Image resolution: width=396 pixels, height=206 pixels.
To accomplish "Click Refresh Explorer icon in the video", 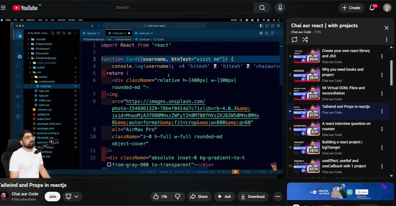I will [x=64, y=33].
